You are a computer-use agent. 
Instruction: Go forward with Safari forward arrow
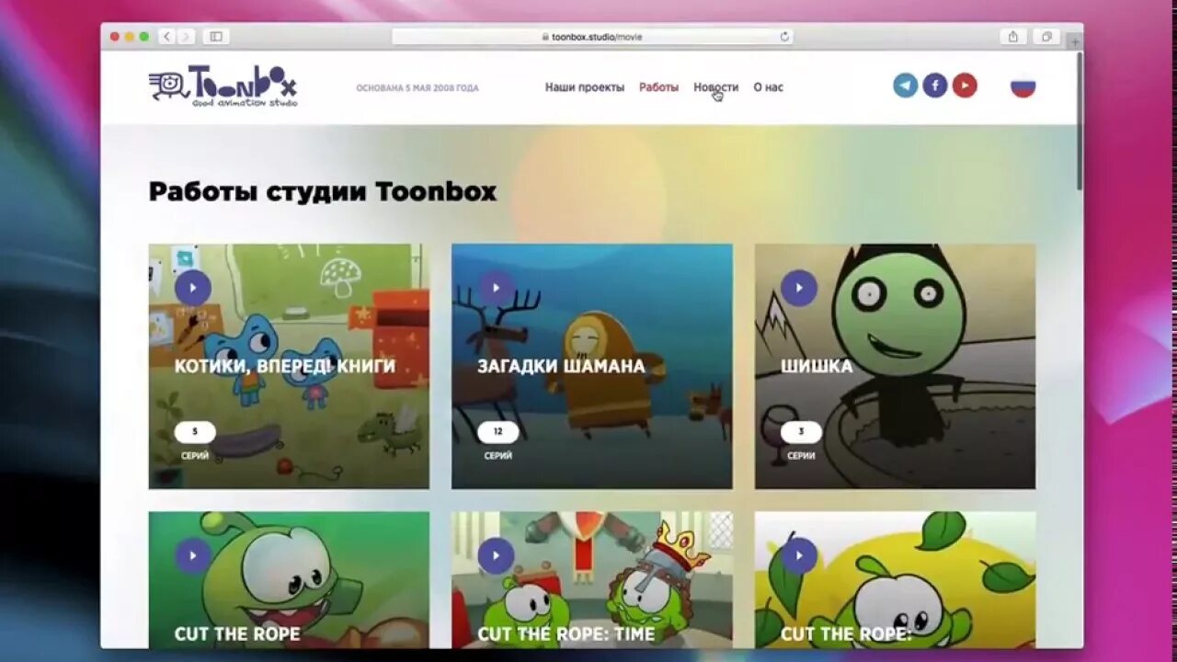[x=187, y=37]
